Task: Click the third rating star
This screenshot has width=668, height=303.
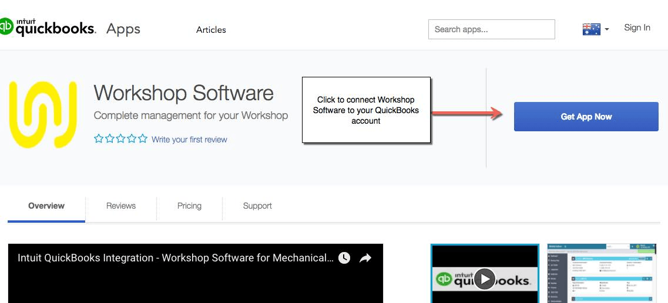Action: point(120,138)
